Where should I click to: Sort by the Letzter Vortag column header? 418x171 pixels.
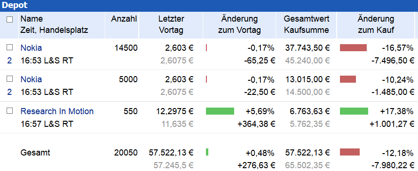click(x=171, y=24)
